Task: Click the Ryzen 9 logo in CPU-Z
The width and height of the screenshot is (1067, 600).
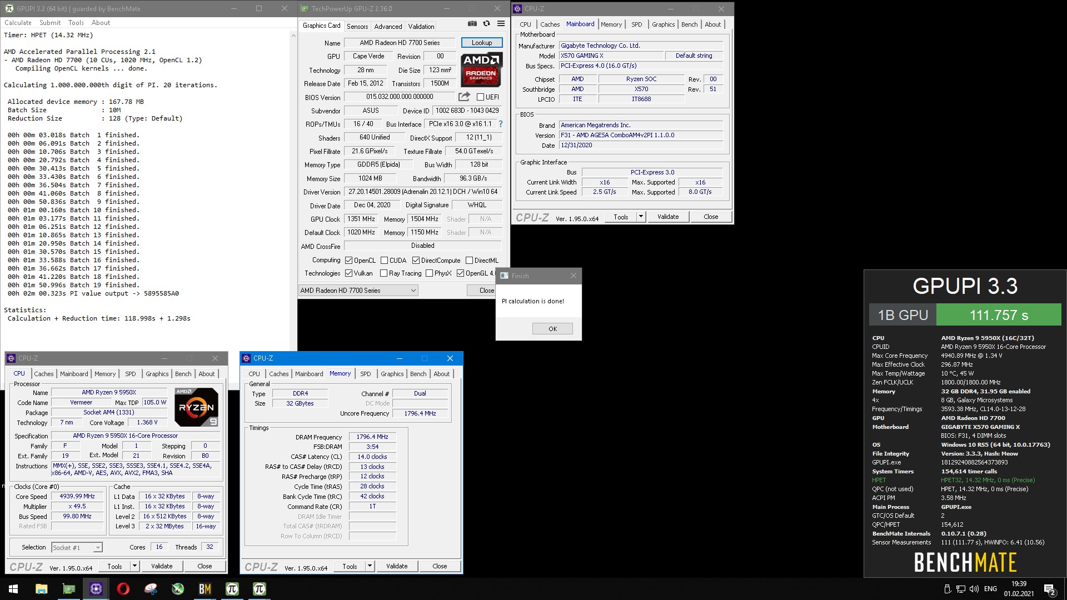Action: pyautogui.click(x=196, y=407)
